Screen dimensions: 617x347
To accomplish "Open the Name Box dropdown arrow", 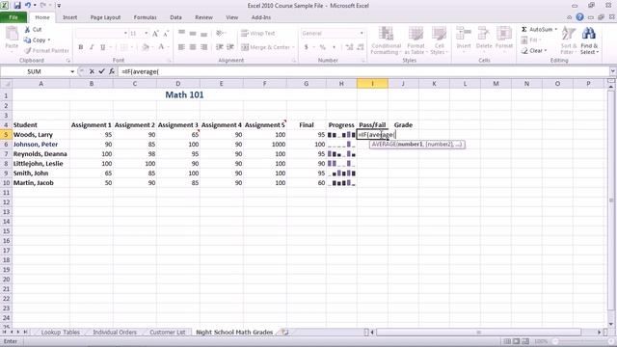I will tap(72, 71).
